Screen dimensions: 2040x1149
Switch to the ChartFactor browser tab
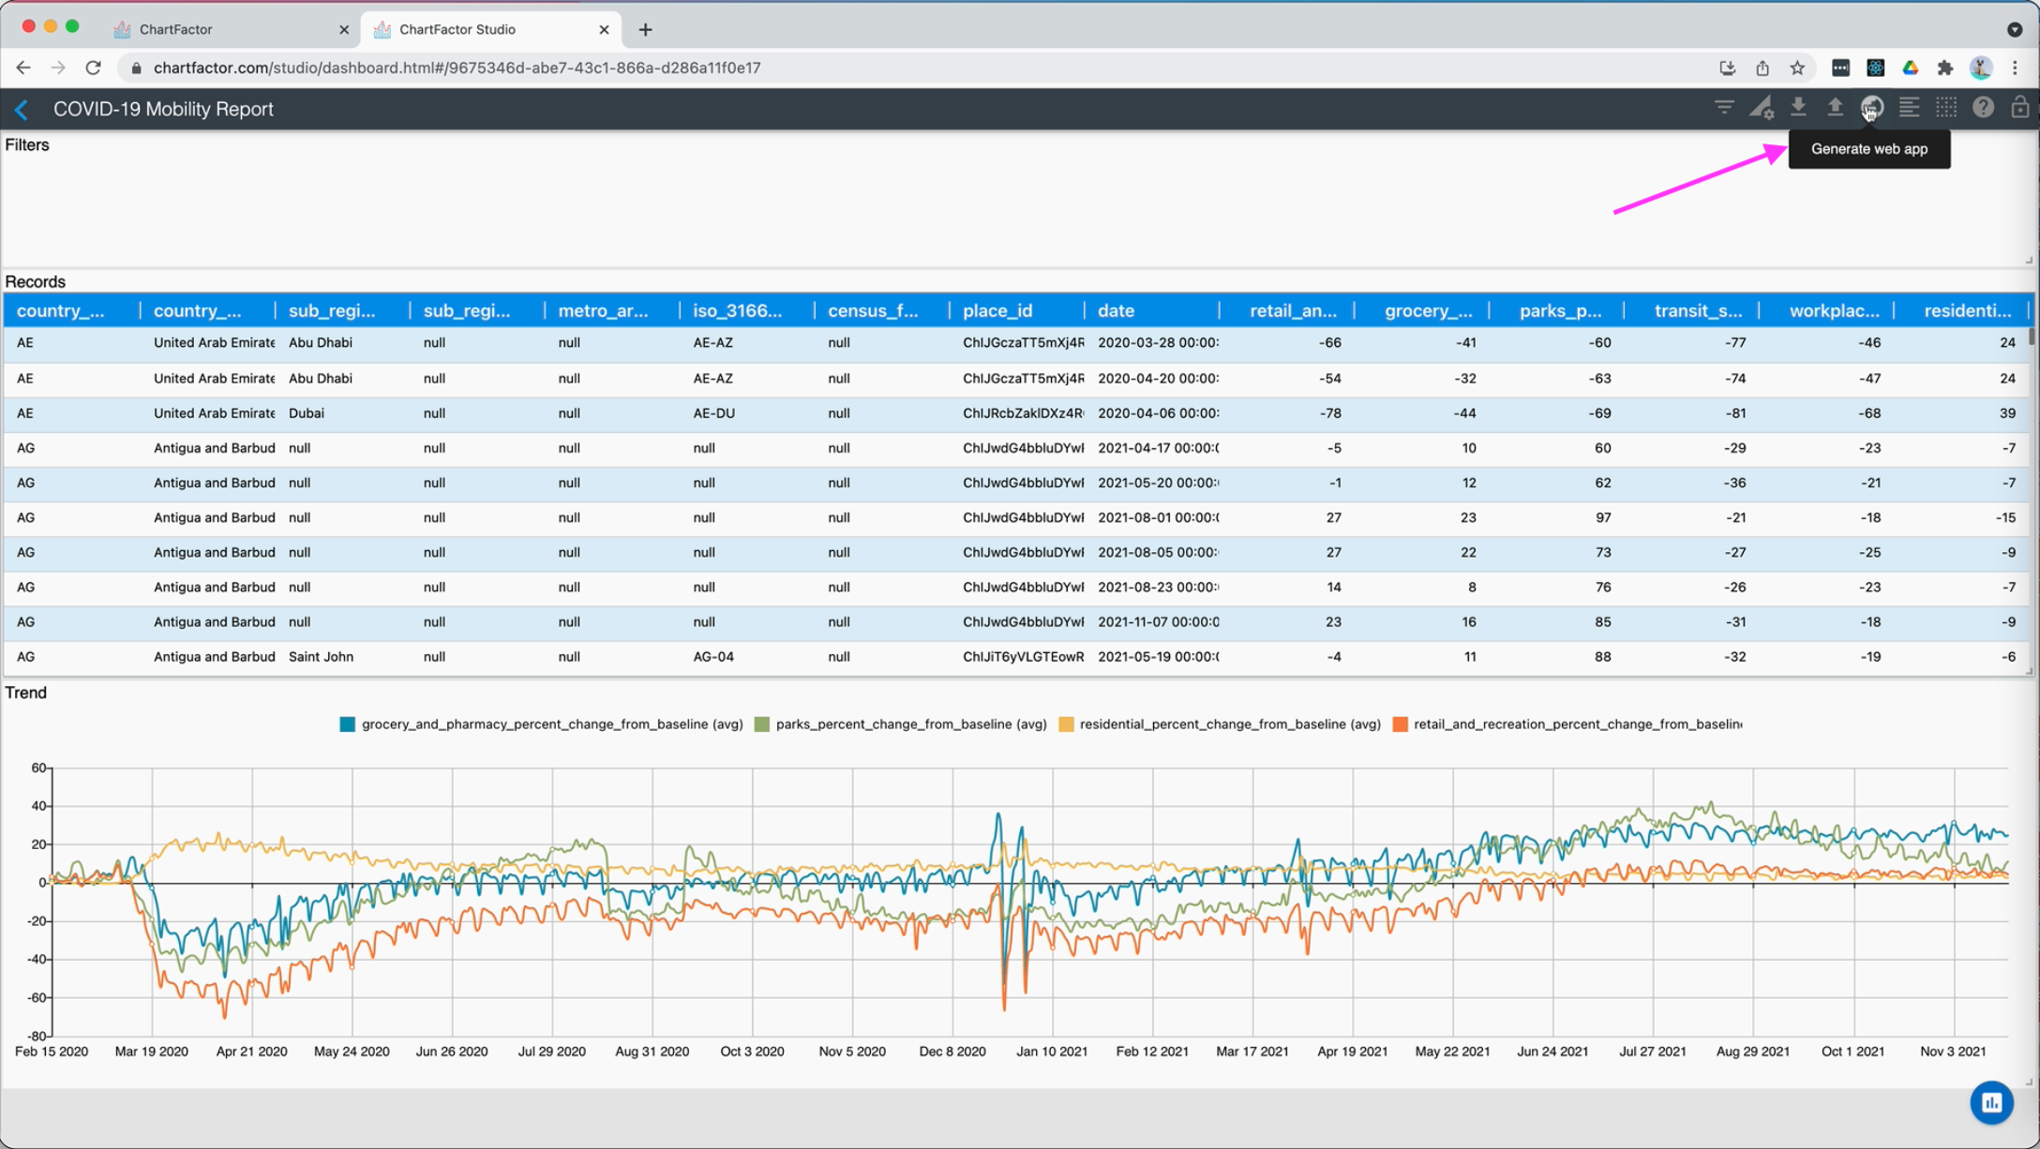click(x=176, y=29)
